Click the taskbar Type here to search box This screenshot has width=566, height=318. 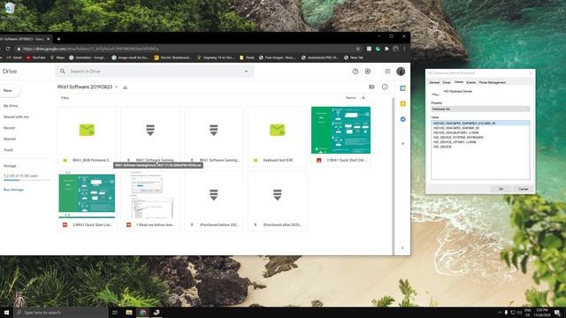pos(61,312)
